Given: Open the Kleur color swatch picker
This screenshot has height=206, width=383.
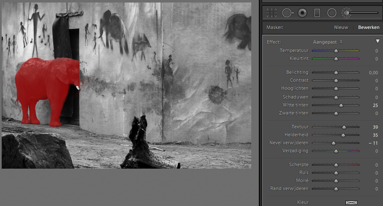Looking at the screenshot, I should tap(351, 202).
